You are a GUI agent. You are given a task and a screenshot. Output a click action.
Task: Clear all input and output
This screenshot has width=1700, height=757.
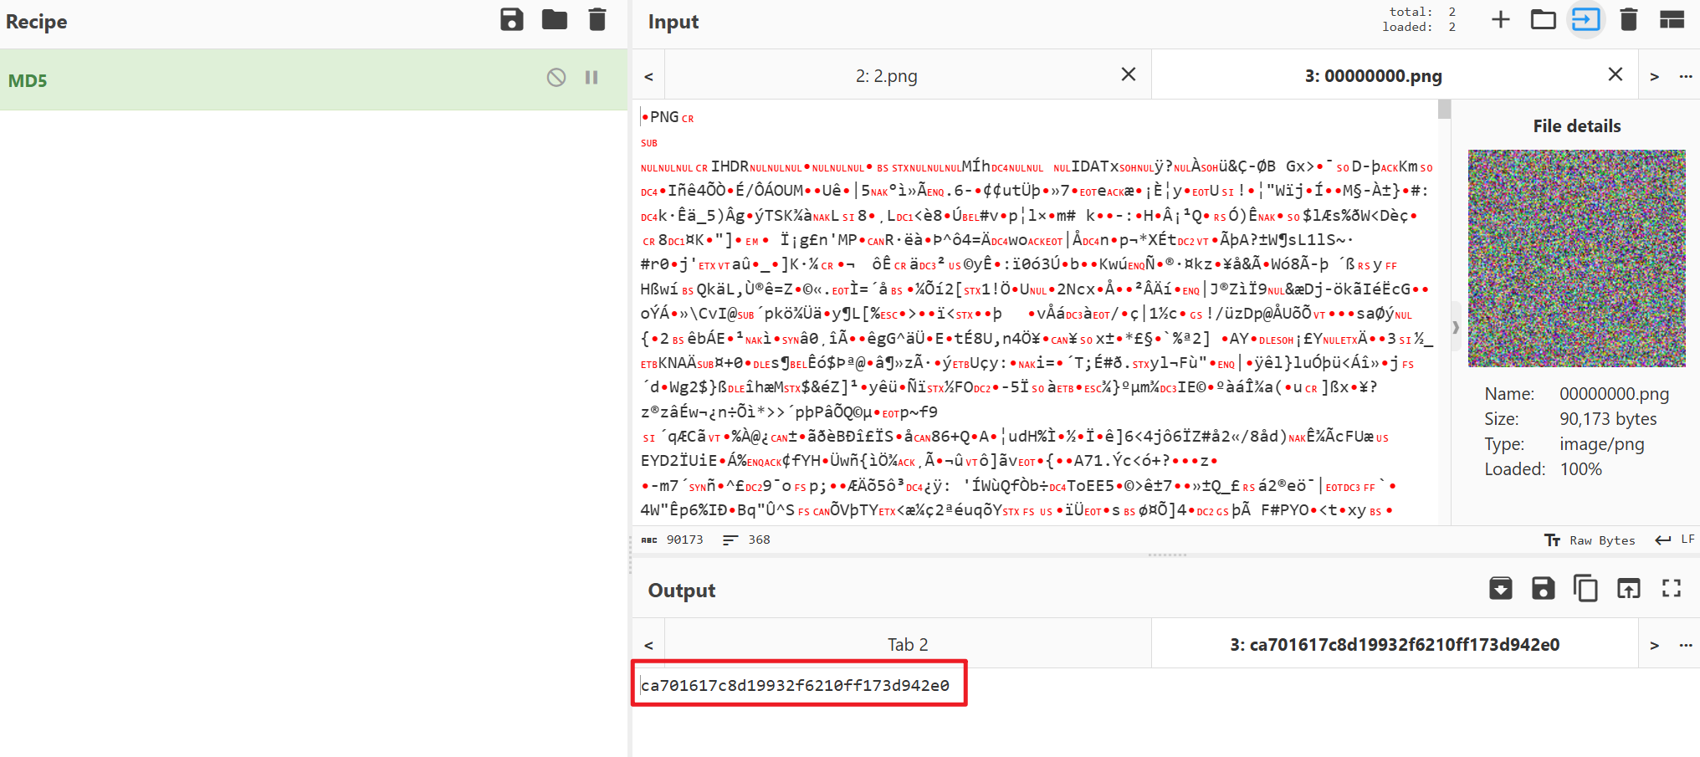pos(1628,20)
